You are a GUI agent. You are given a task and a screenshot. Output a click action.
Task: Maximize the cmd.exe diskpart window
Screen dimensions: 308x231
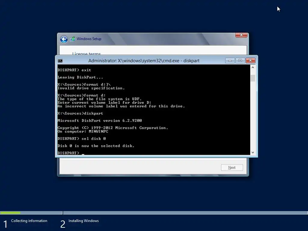coord(240,60)
